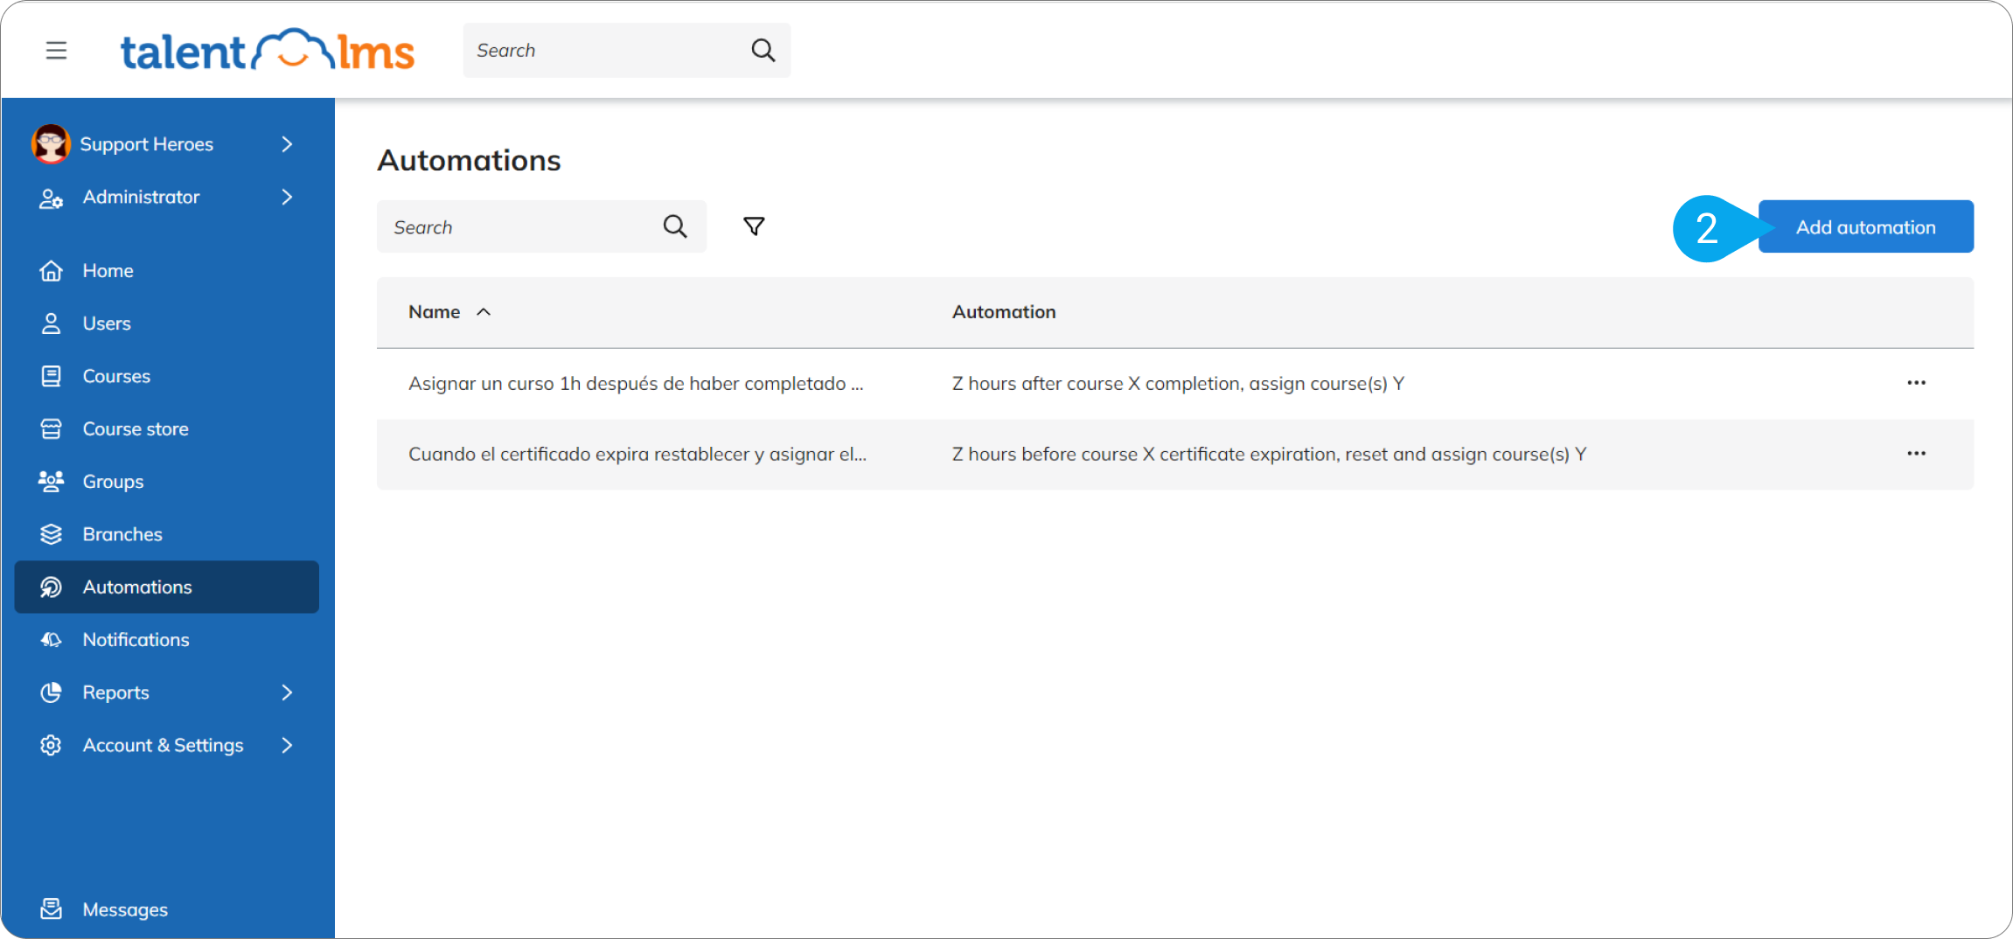Click the Automations search magnifier icon
Viewport: 2013px width, 939px height.
coord(674,227)
